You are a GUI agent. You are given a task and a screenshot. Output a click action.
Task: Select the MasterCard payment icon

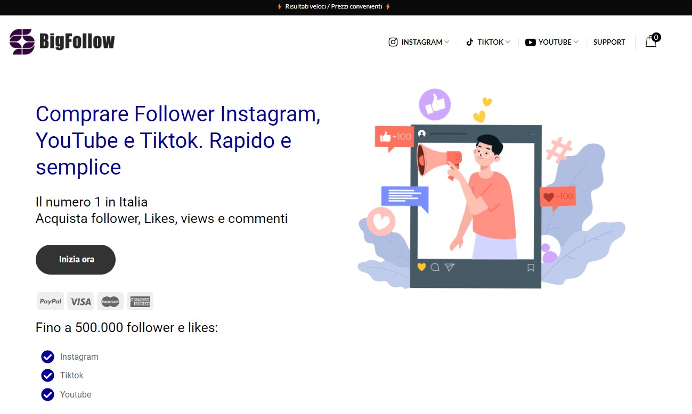pyautogui.click(x=110, y=301)
